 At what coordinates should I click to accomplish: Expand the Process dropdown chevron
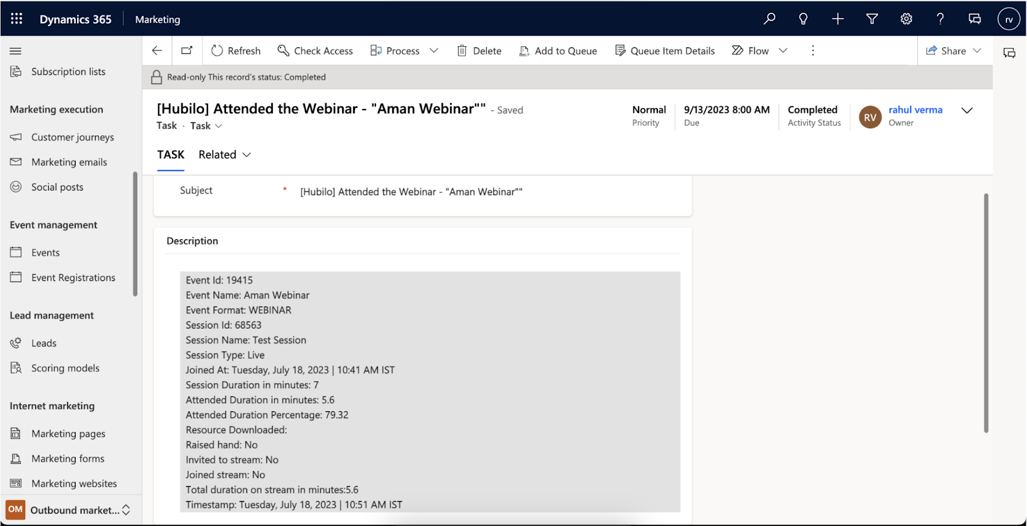coord(434,51)
